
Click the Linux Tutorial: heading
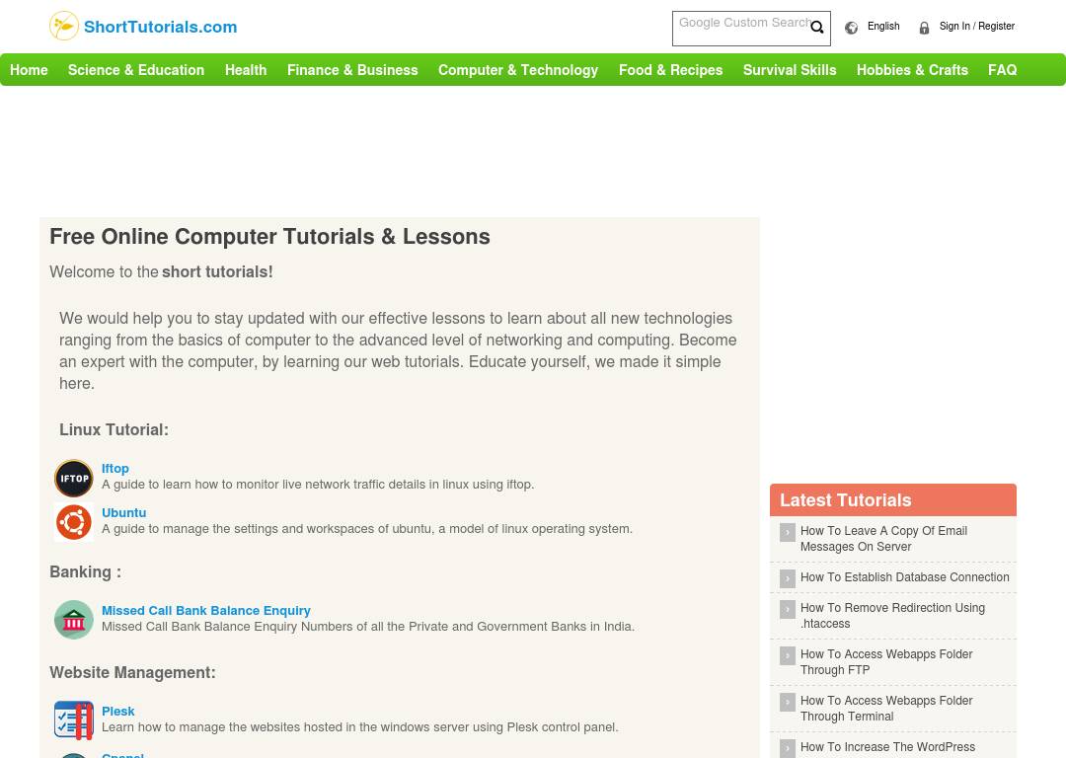click(114, 429)
